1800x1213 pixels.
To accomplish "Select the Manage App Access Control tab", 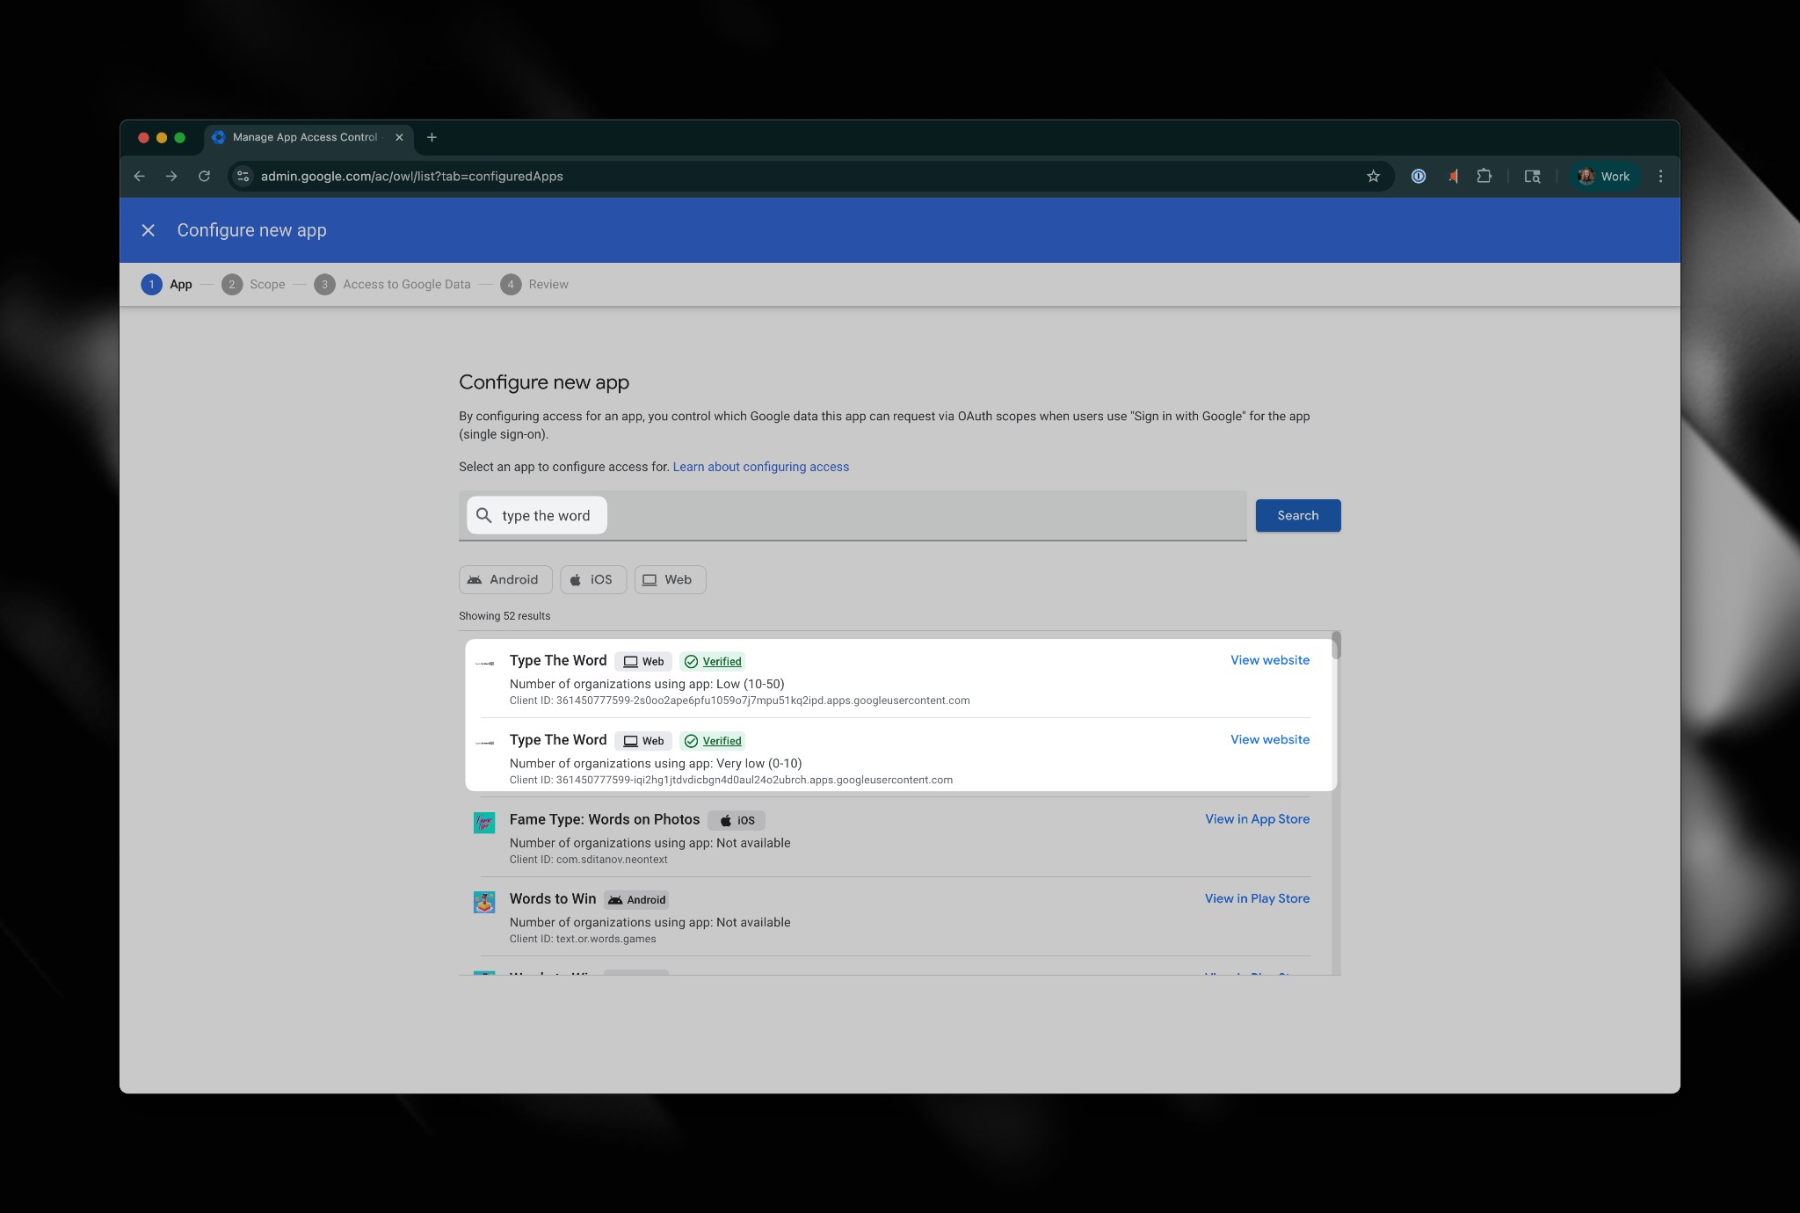I will click(x=308, y=137).
